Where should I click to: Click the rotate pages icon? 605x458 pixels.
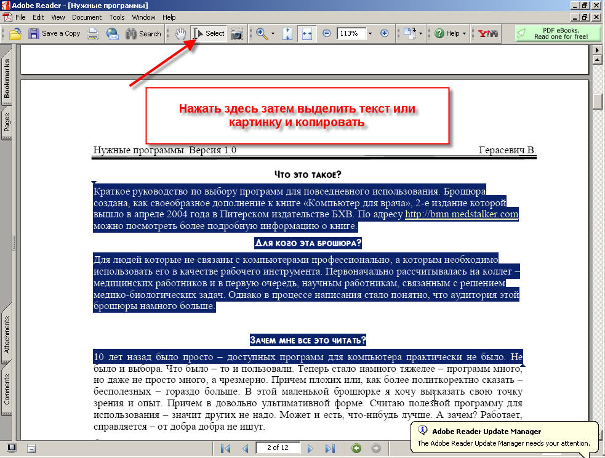(409, 33)
